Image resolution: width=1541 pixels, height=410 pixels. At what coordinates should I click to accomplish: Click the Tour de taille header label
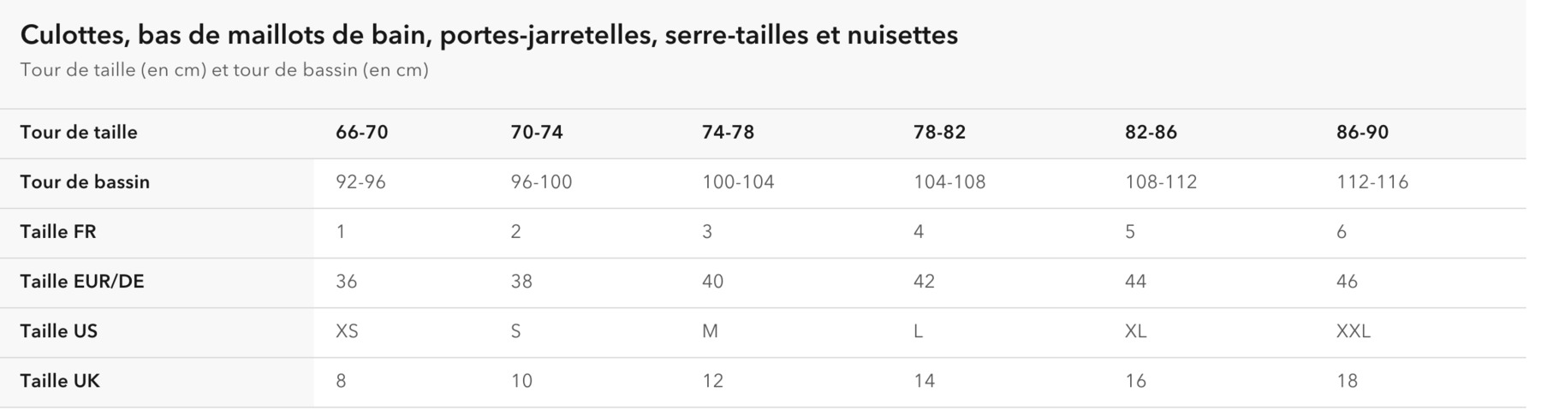[79, 133]
